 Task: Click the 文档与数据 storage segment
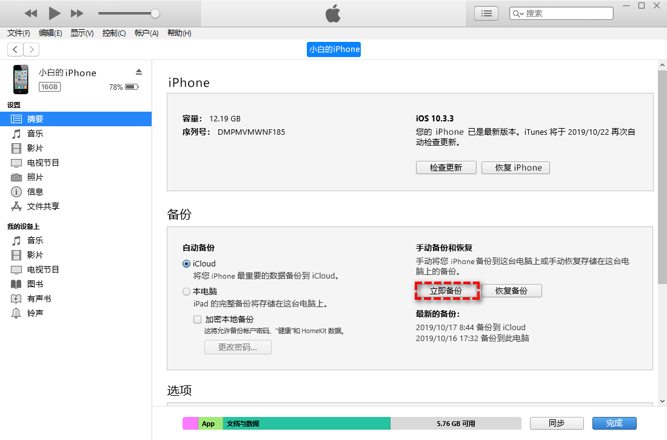pyautogui.click(x=306, y=424)
